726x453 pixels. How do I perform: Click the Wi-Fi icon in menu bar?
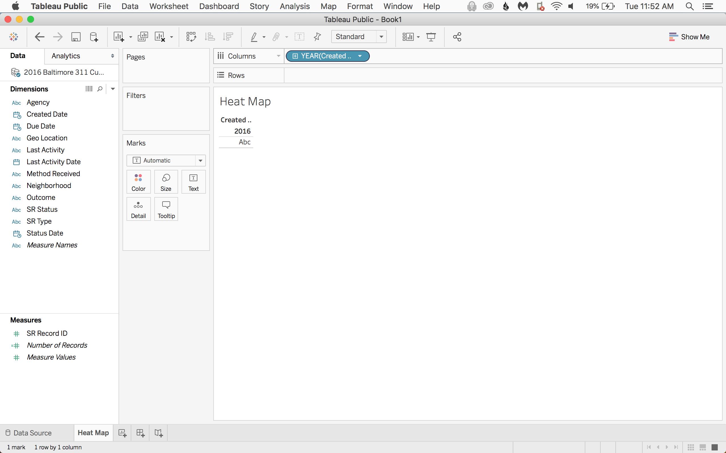pyautogui.click(x=556, y=6)
